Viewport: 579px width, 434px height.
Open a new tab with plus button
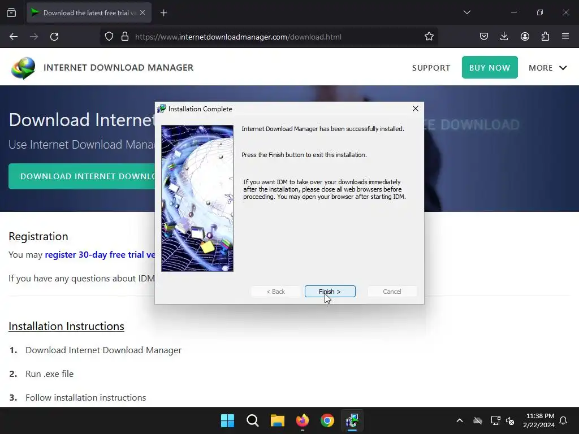click(163, 13)
